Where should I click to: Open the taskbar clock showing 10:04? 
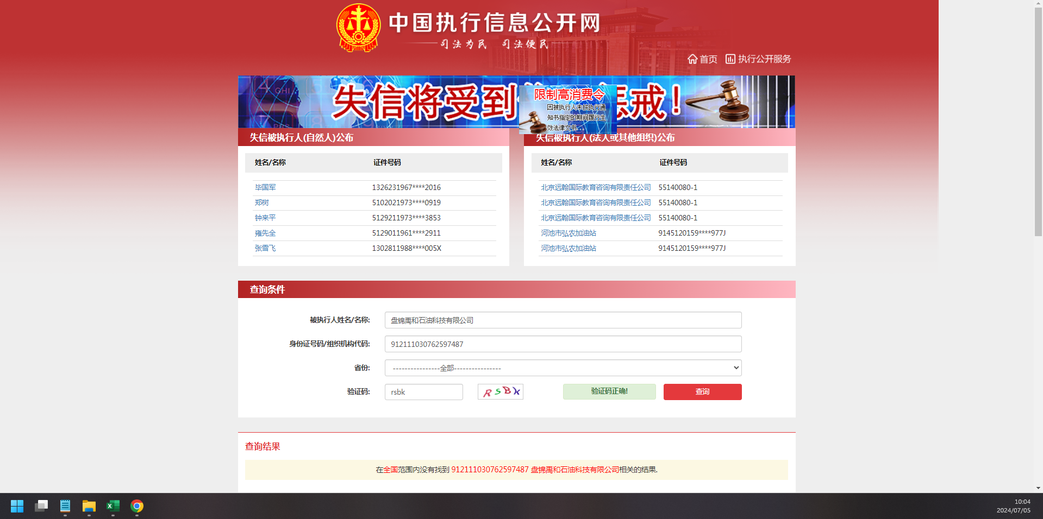pos(1013,506)
